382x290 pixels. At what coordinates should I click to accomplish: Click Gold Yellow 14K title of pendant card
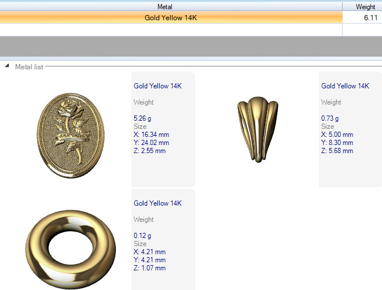click(x=157, y=86)
